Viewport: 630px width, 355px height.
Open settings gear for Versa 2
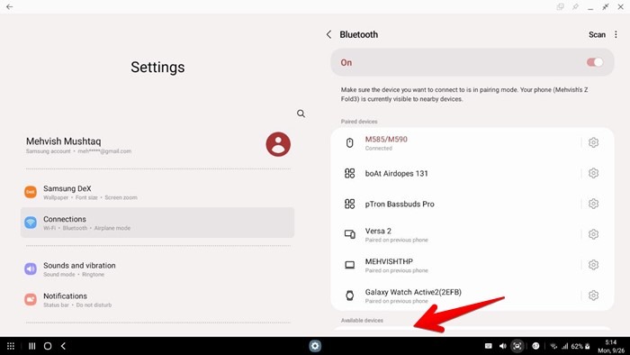pyautogui.click(x=593, y=234)
